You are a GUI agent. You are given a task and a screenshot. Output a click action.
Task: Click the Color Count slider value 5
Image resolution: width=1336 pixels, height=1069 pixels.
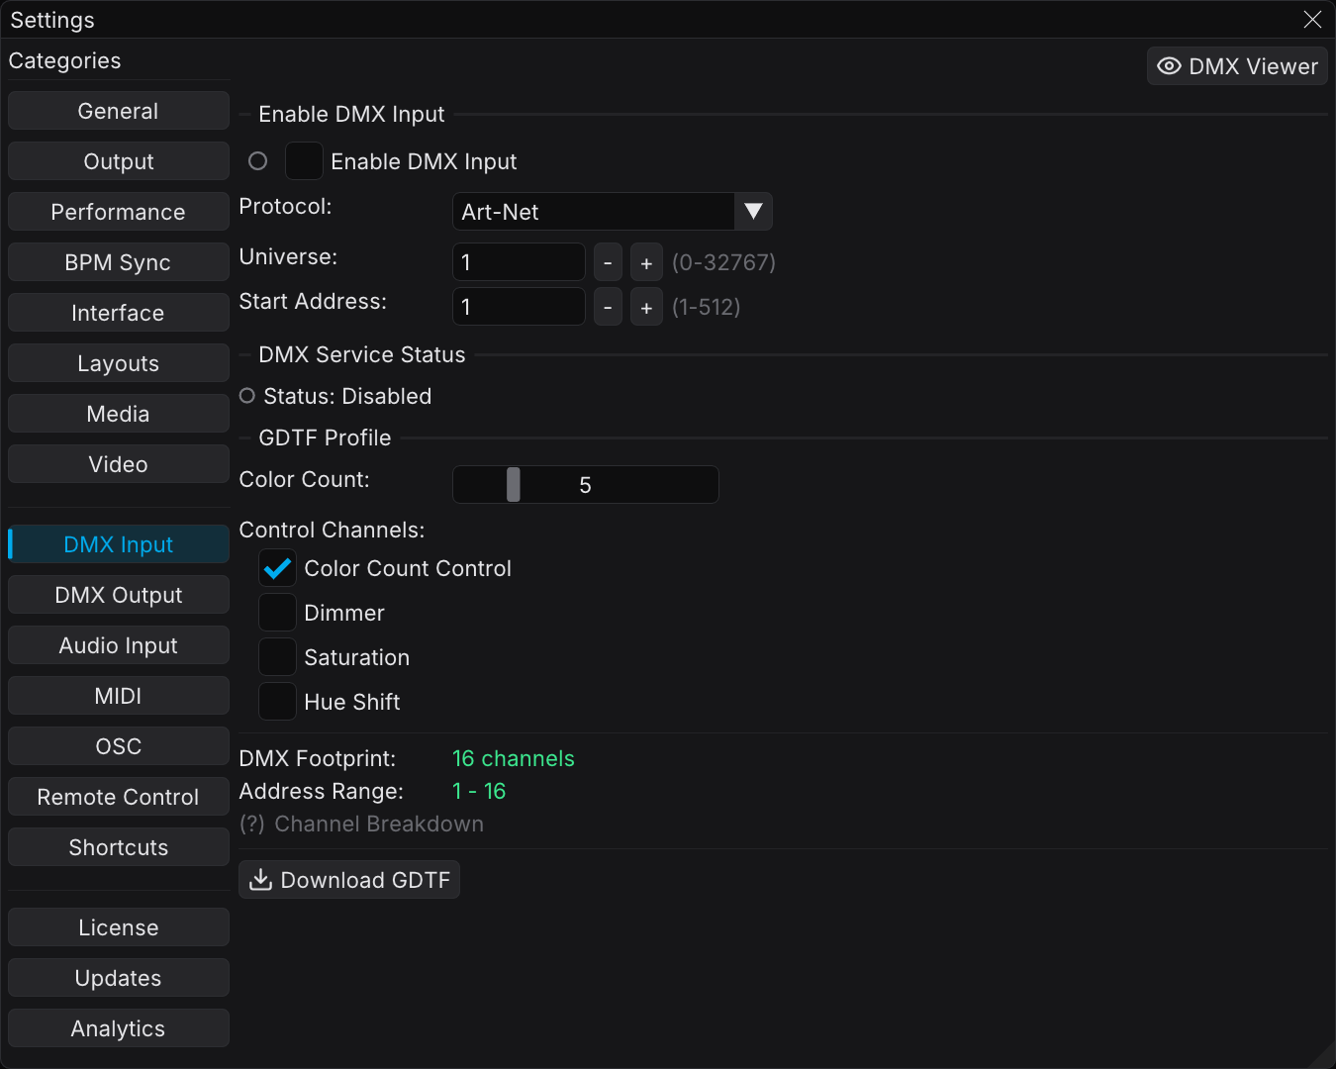pos(585,485)
